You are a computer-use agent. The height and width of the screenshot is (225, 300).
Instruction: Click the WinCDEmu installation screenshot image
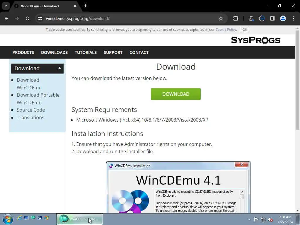[178, 187]
